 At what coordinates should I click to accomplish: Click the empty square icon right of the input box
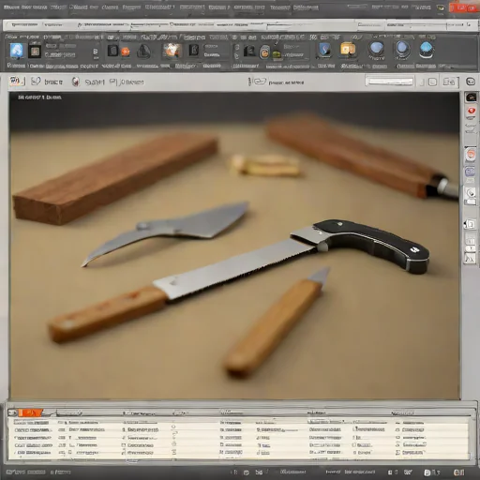coord(432,82)
